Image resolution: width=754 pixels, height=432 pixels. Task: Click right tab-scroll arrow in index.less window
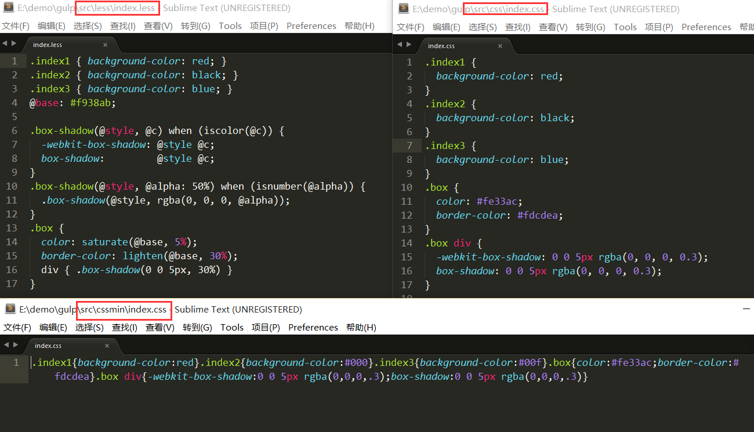(14, 44)
